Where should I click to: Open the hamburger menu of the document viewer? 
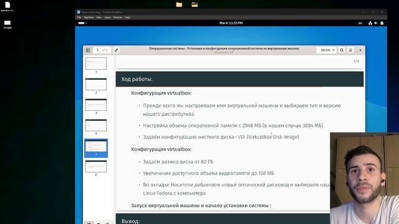point(350,50)
